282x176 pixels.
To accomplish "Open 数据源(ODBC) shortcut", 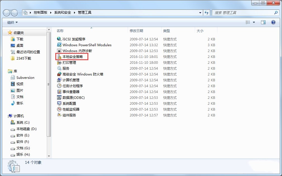I will [73, 97].
